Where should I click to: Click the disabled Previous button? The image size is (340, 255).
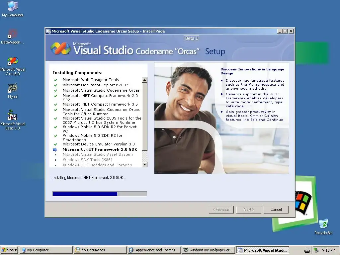coord(221,210)
